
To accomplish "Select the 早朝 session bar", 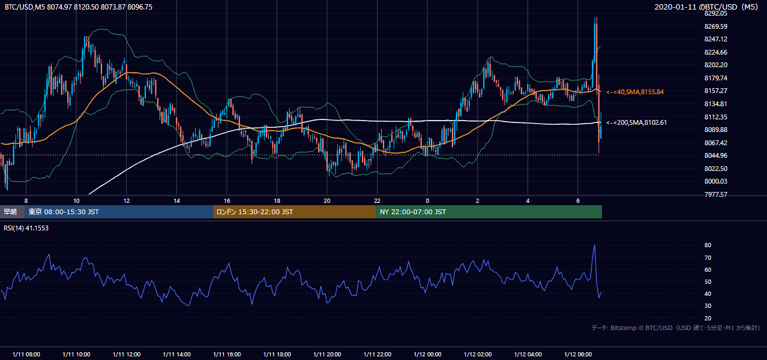I will (13, 212).
